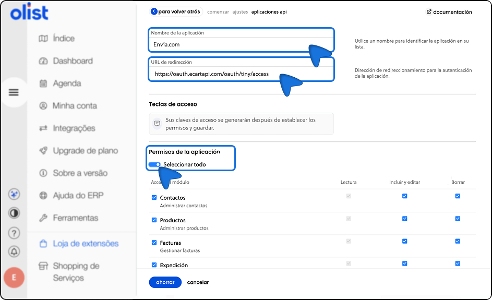The image size is (492, 300).
Task: Go to Dashboard in sidebar
Action: (x=73, y=61)
